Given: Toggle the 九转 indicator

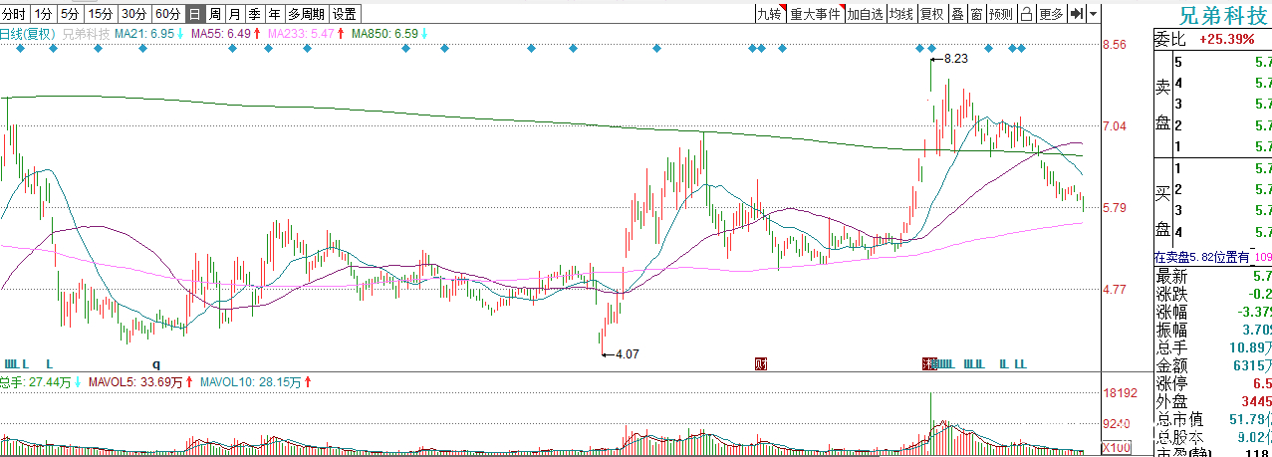Looking at the screenshot, I should click(x=769, y=14).
